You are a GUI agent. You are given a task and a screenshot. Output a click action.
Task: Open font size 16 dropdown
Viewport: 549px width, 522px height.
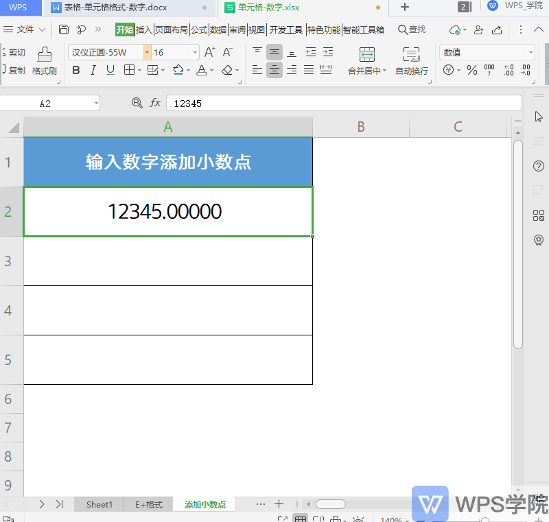pyautogui.click(x=195, y=53)
